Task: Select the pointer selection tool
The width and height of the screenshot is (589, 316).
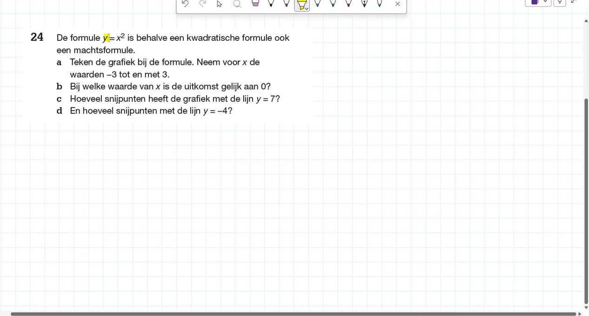Action: (220, 4)
